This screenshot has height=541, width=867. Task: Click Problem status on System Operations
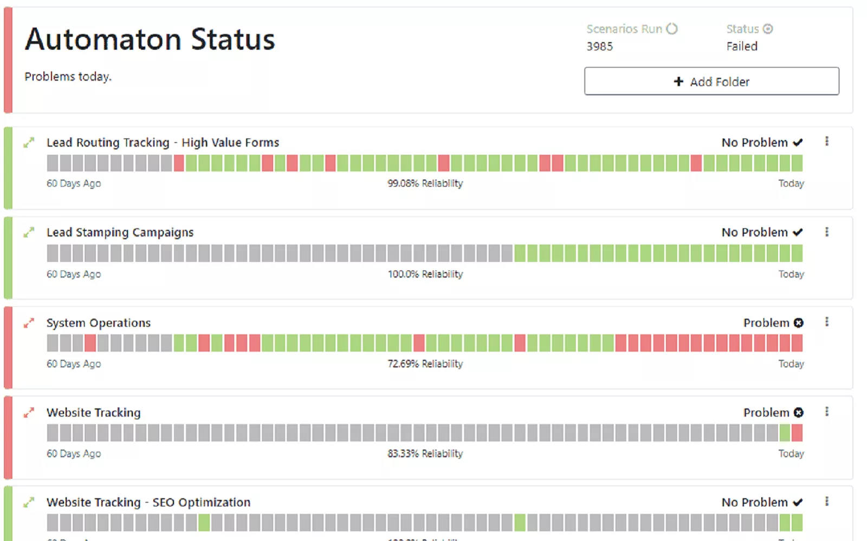tap(773, 323)
